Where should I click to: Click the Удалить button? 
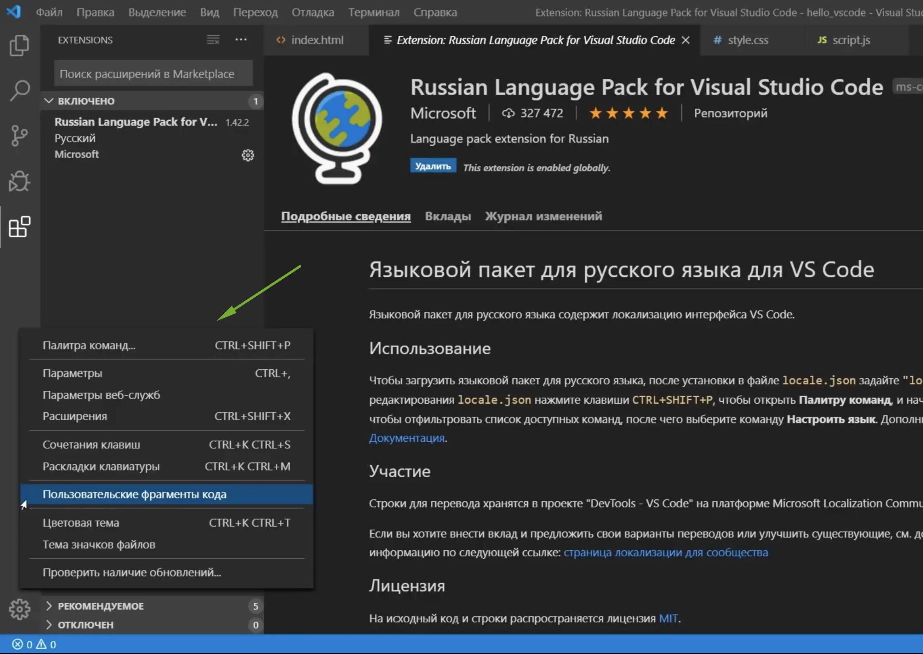click(x=433, y=166)
